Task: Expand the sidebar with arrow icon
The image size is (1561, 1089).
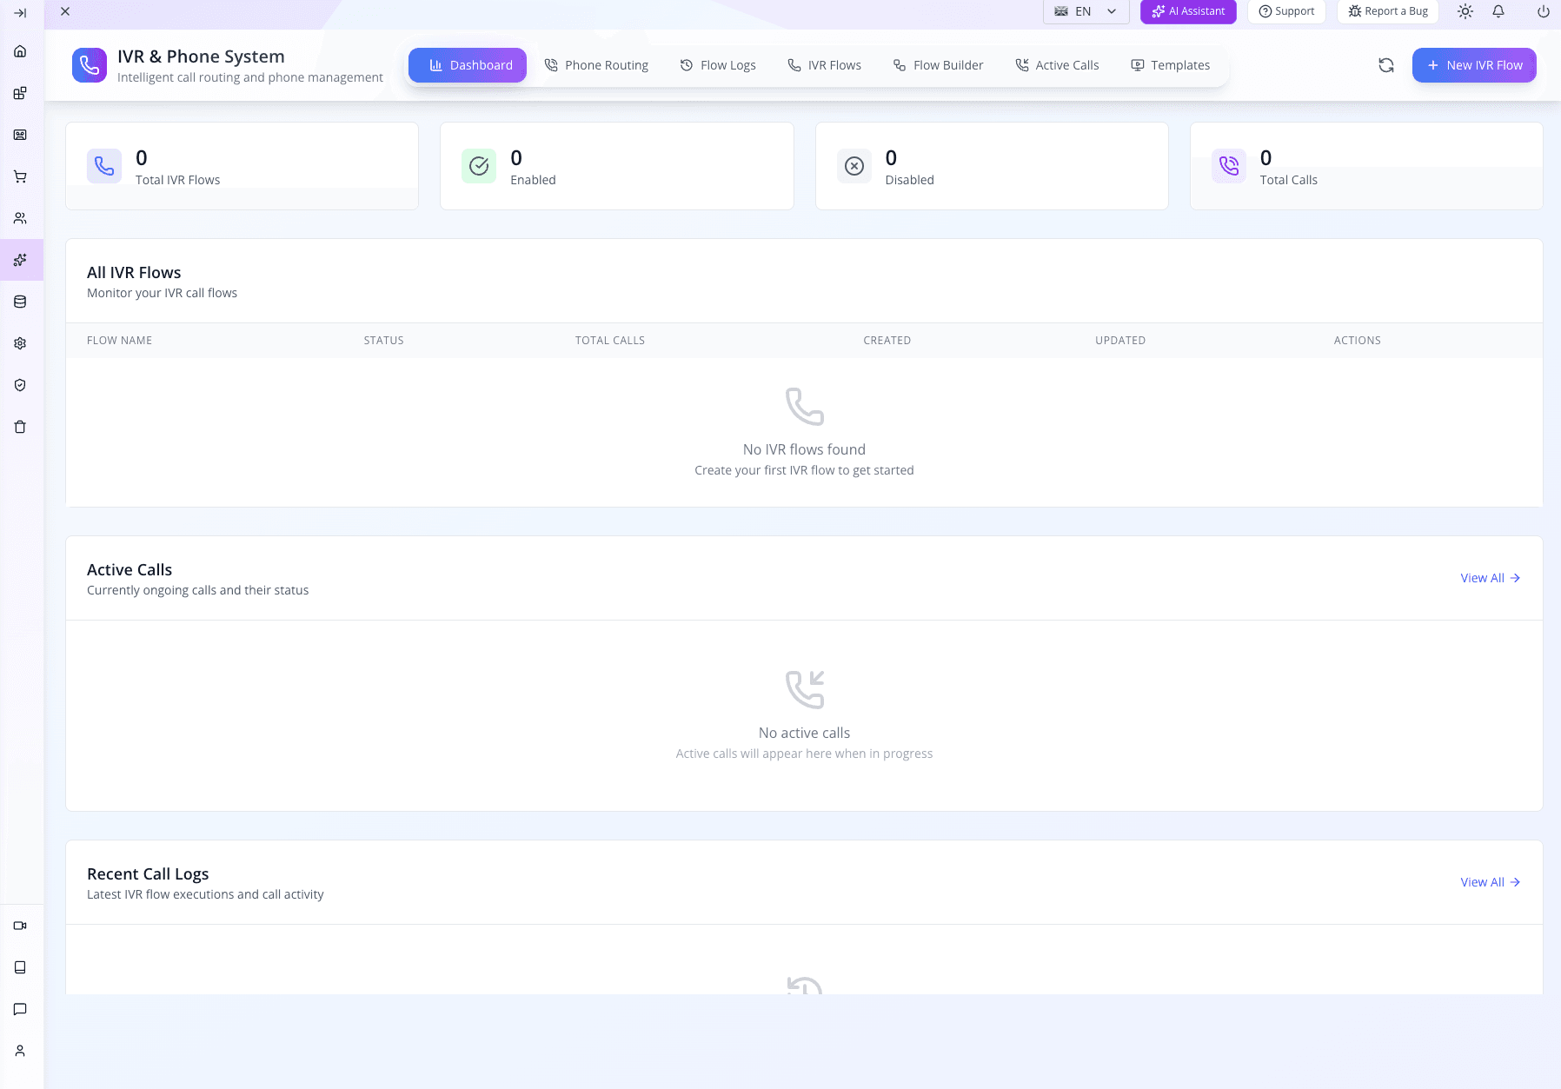Action: (x=20, y=13)
